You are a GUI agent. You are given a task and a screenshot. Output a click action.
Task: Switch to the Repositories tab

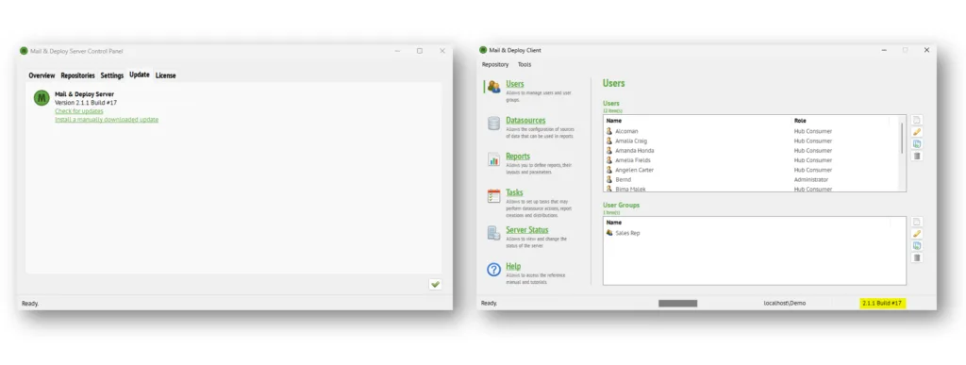77,75
